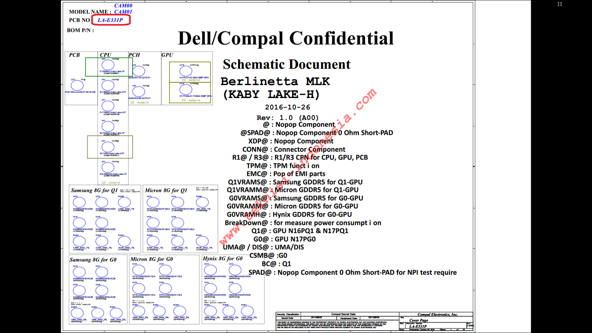
Task: Click 'QS sample' under the PCH column
Action: (140, 102)
